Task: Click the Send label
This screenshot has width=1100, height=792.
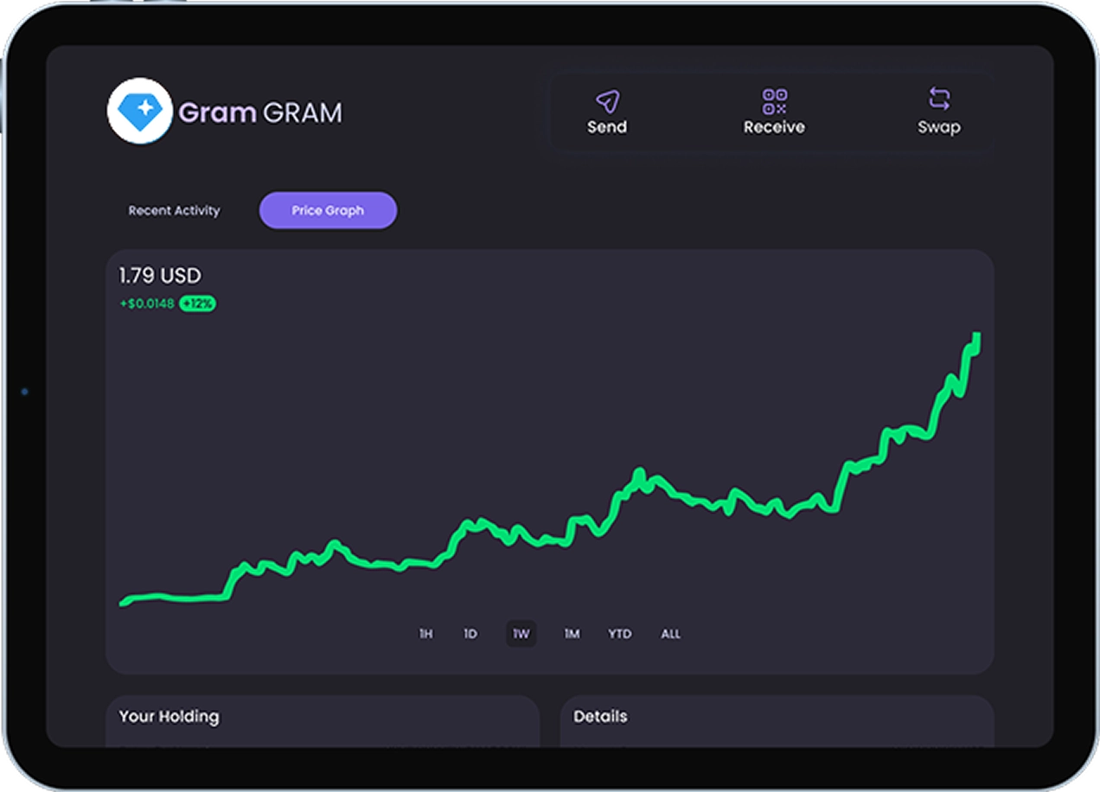Action: [607, 127]
